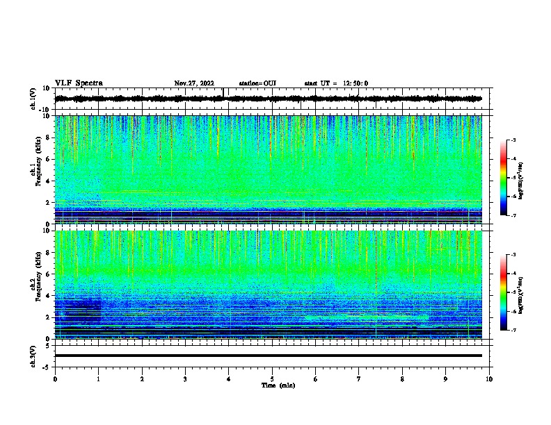Click the "0" tick on the time axis
551x425 pixels.
(x=55, y=379)
